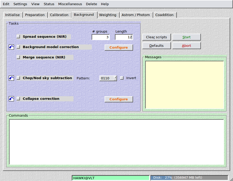
Task: Enable the Spread sequence (NIR) checkbox
Action: click(x=18, y=37)
